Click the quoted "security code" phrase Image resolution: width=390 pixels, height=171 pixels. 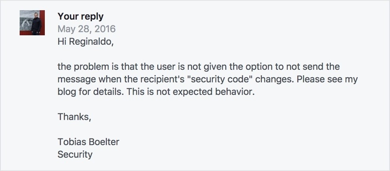coord(220,79)
